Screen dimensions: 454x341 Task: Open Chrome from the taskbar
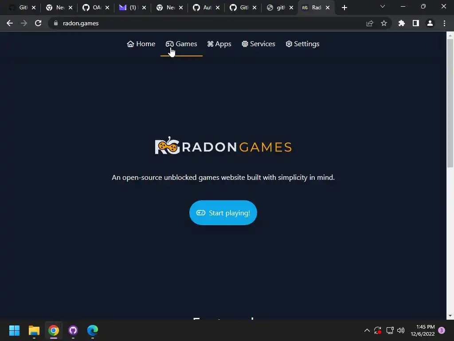point(54,330)
